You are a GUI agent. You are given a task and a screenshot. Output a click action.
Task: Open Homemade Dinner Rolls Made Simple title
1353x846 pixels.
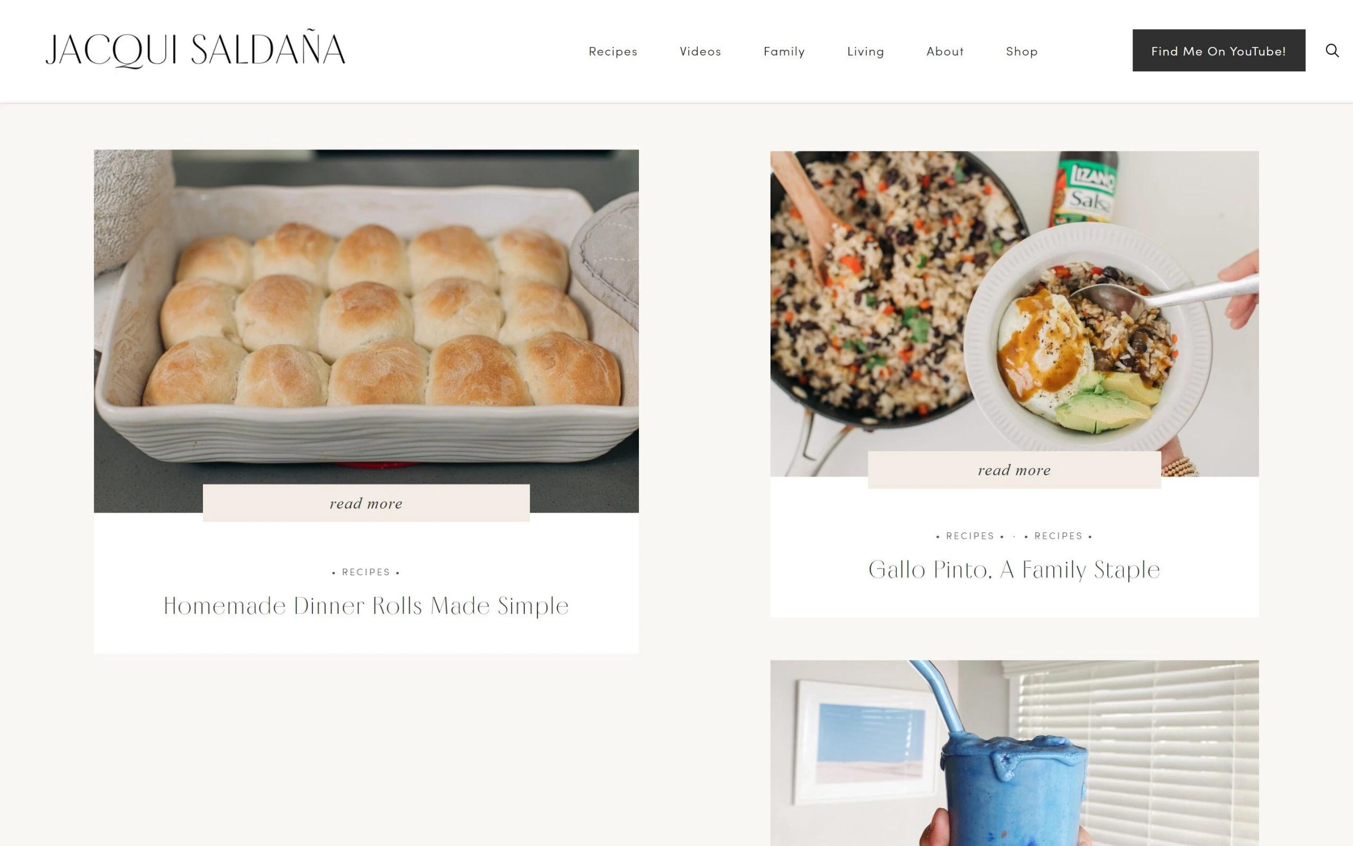[x=366, y=606]
